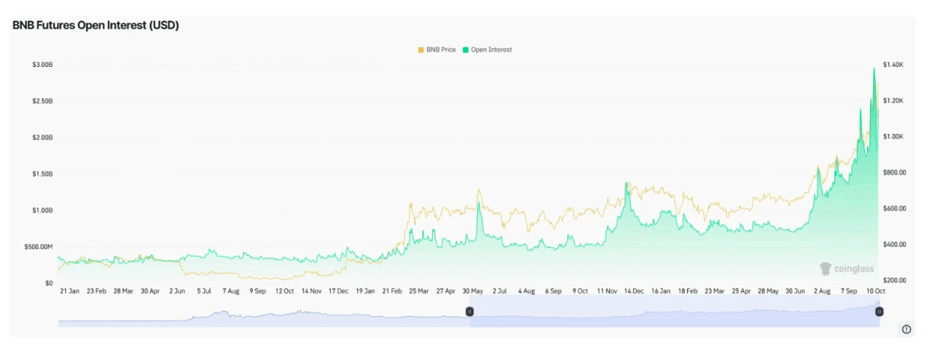The width and height of the screenshot is (937, 350).
Task: Click the 11 Nov date label
Action: coord(607,291)
